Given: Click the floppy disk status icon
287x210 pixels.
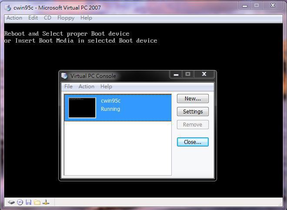Looking at the screenshot, I should (x=29, y=202).
